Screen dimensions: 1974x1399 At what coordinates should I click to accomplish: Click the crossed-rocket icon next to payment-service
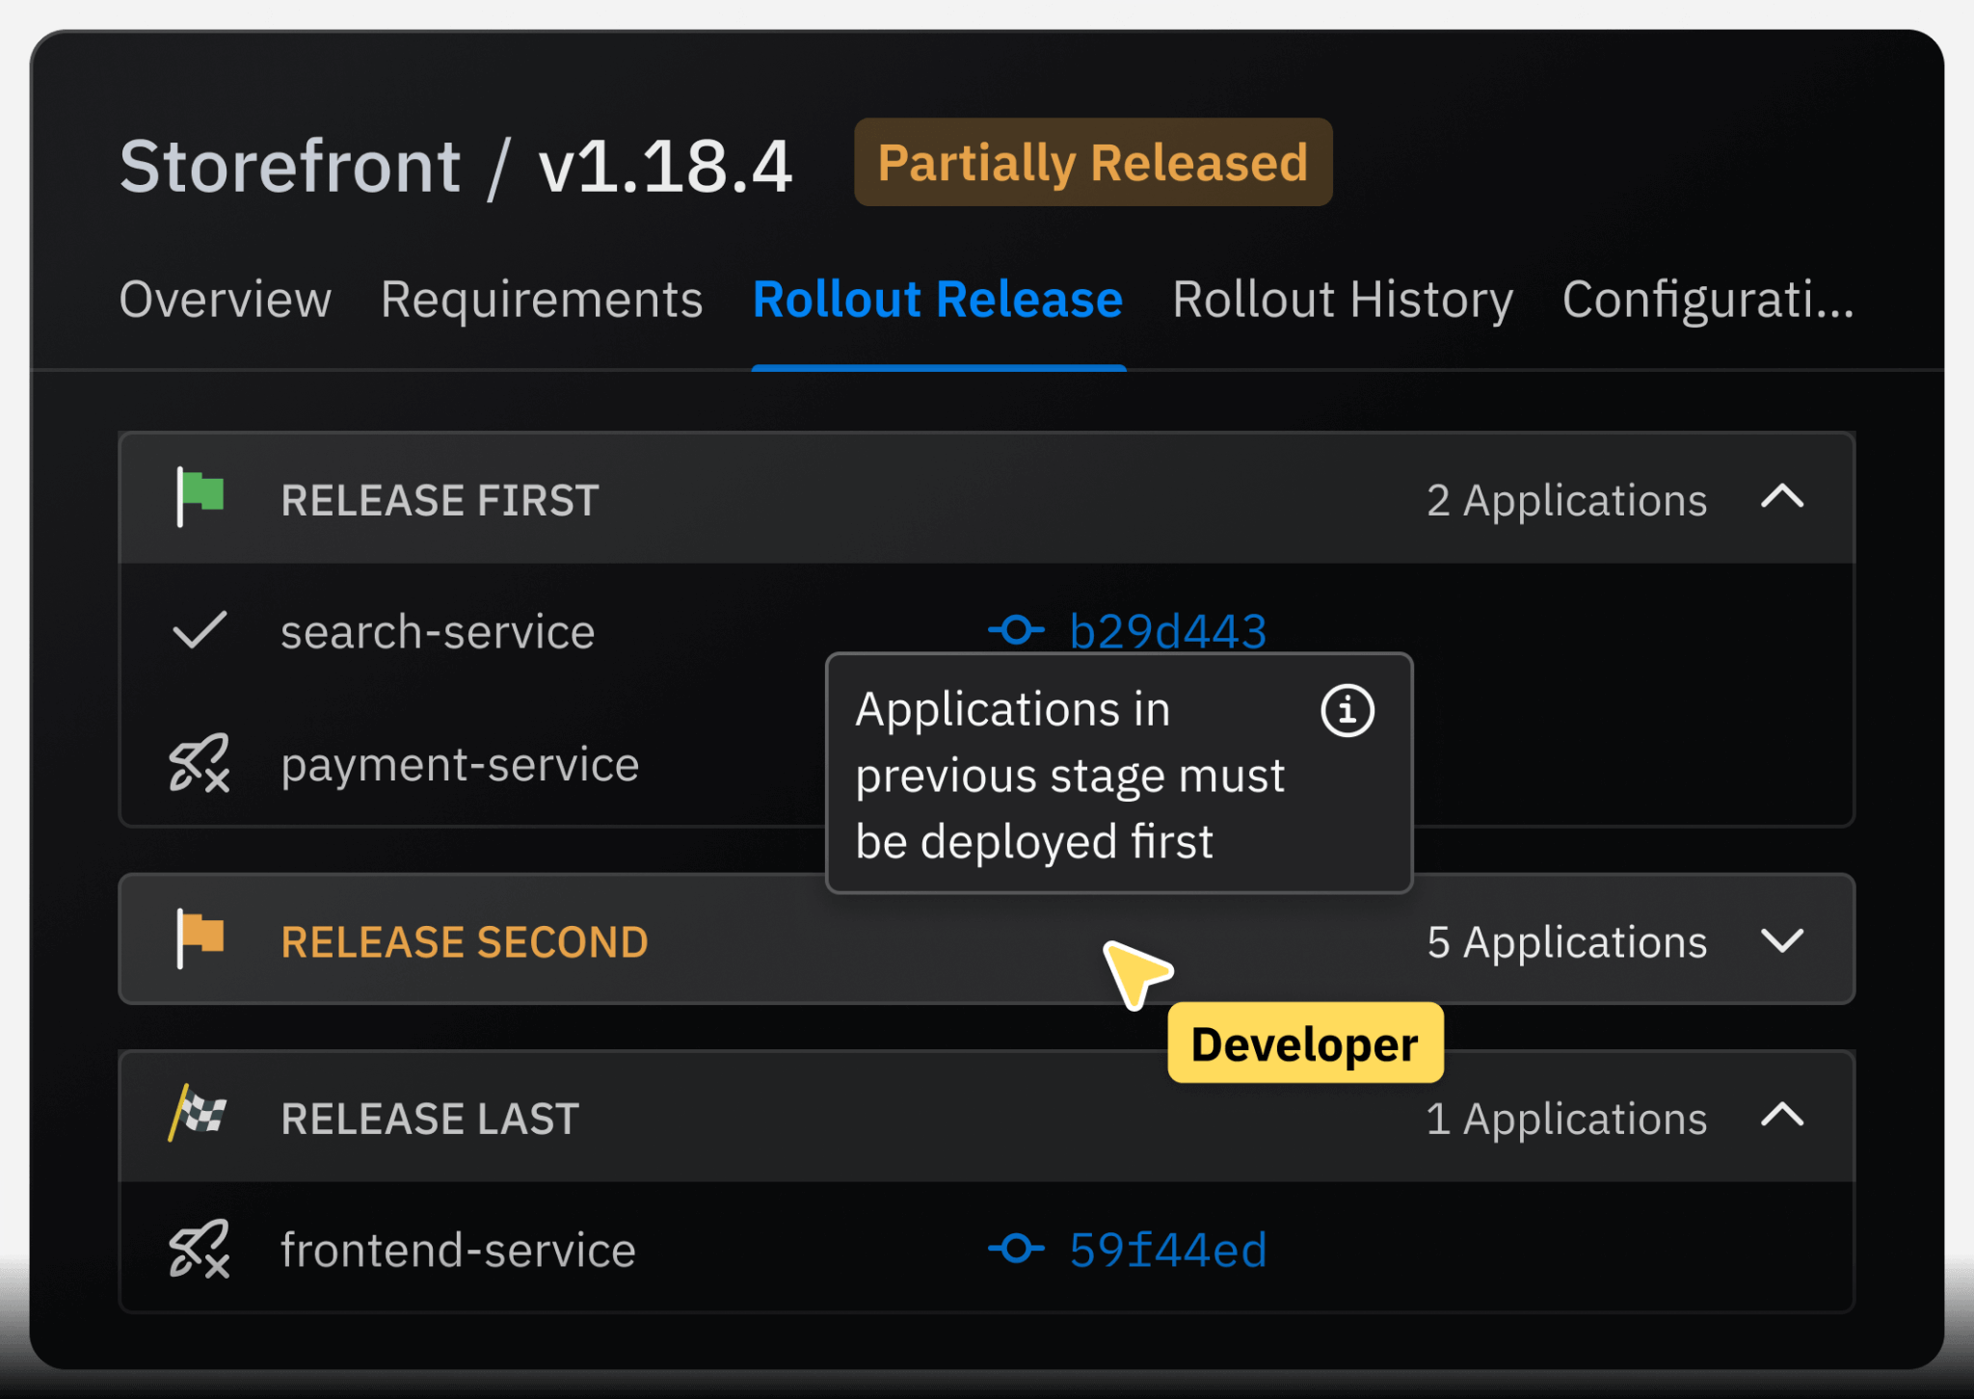click(200, 763)
